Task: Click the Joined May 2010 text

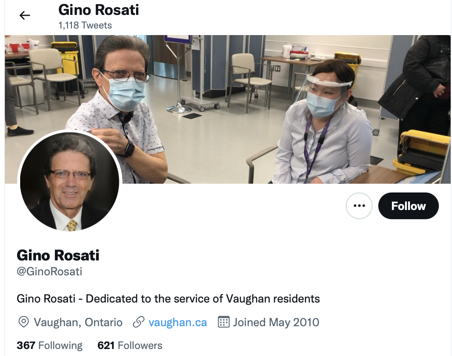Action: 276,322
